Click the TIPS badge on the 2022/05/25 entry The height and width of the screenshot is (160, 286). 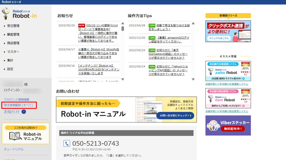tap(152, 50)
